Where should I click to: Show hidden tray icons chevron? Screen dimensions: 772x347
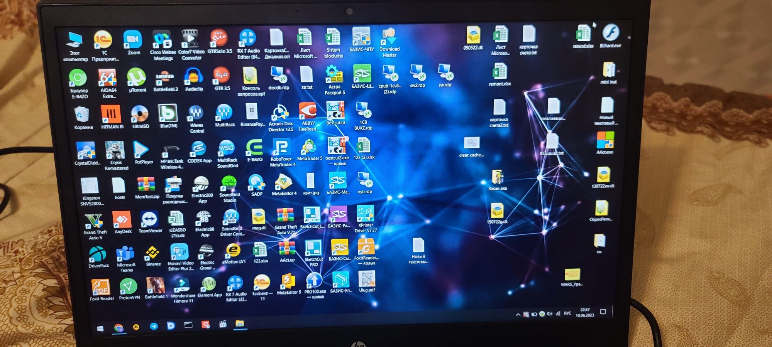518,315
